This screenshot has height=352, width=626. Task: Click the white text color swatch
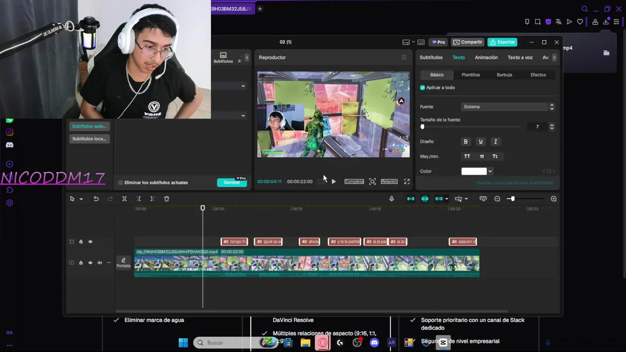click(x=474, y=171)
